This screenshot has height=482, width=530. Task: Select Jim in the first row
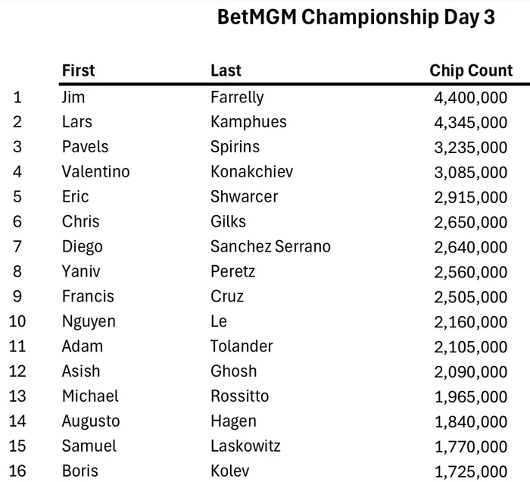[x=73, y=97]
